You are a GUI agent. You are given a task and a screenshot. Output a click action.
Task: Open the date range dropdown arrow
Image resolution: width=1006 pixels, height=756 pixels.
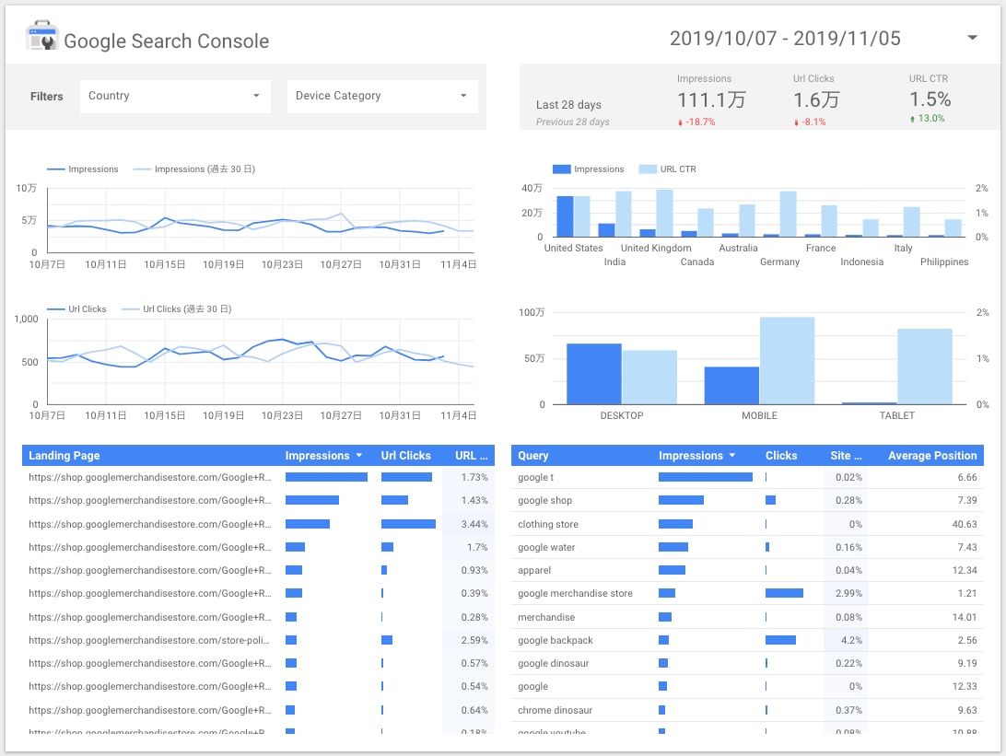973,38
